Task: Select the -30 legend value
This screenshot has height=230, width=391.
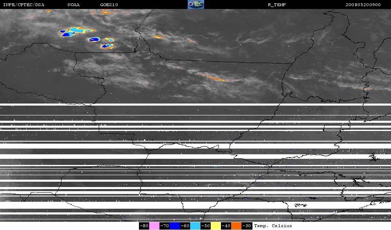Action: pos(247,226)
